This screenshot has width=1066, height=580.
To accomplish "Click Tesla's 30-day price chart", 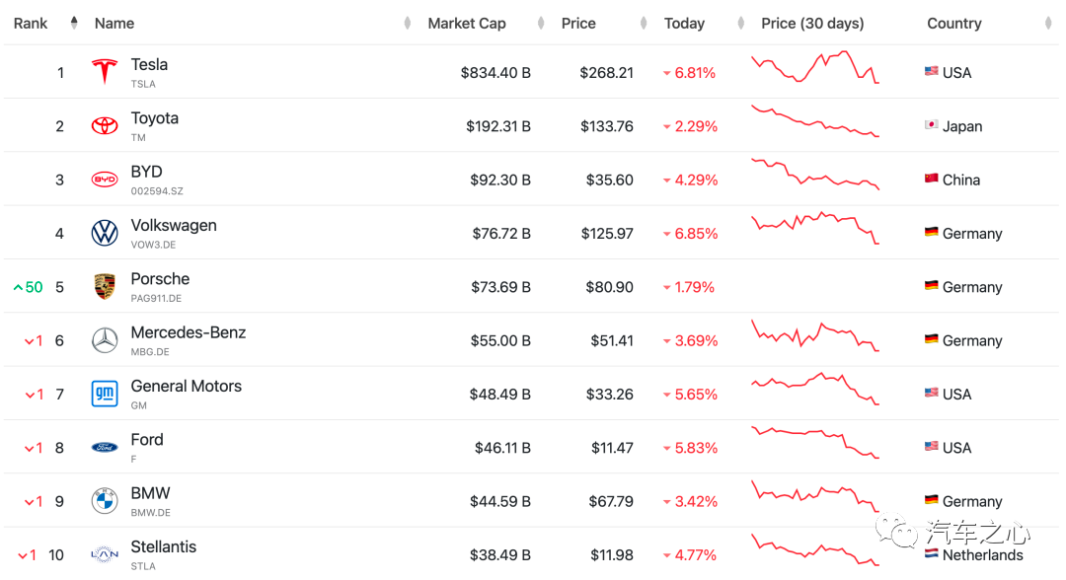I will click(814, 68).
